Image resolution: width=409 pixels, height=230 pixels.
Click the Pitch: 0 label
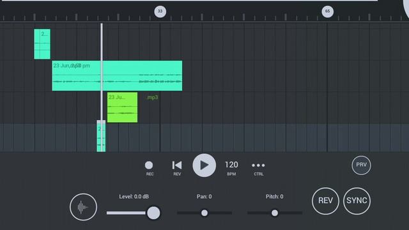[x=274, y=197]
